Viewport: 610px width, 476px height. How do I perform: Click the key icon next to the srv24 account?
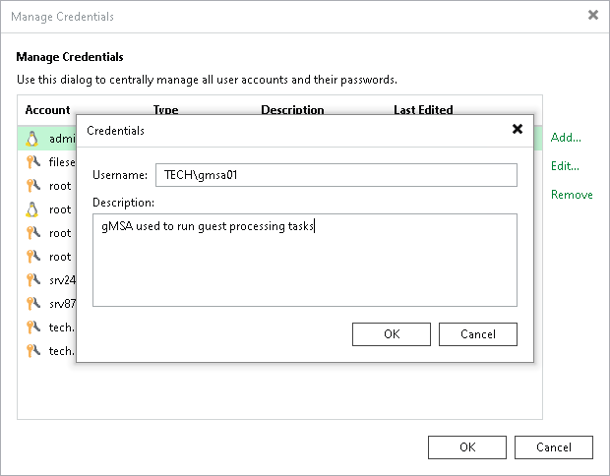click(x=32, y=280)
